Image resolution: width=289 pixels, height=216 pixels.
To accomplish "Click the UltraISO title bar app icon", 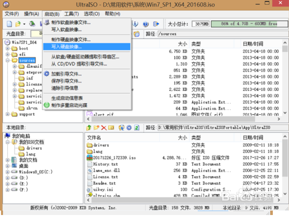I will 6,4.
